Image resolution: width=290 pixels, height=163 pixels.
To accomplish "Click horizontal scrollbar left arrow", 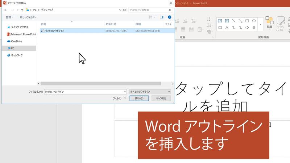I will pyautogui.click(x=39, y=84).
